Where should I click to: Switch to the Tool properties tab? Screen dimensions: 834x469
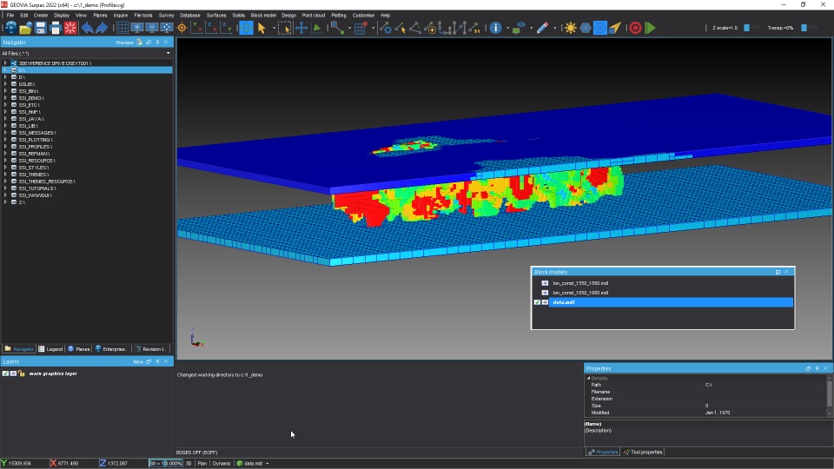click(x=643, y=452)
